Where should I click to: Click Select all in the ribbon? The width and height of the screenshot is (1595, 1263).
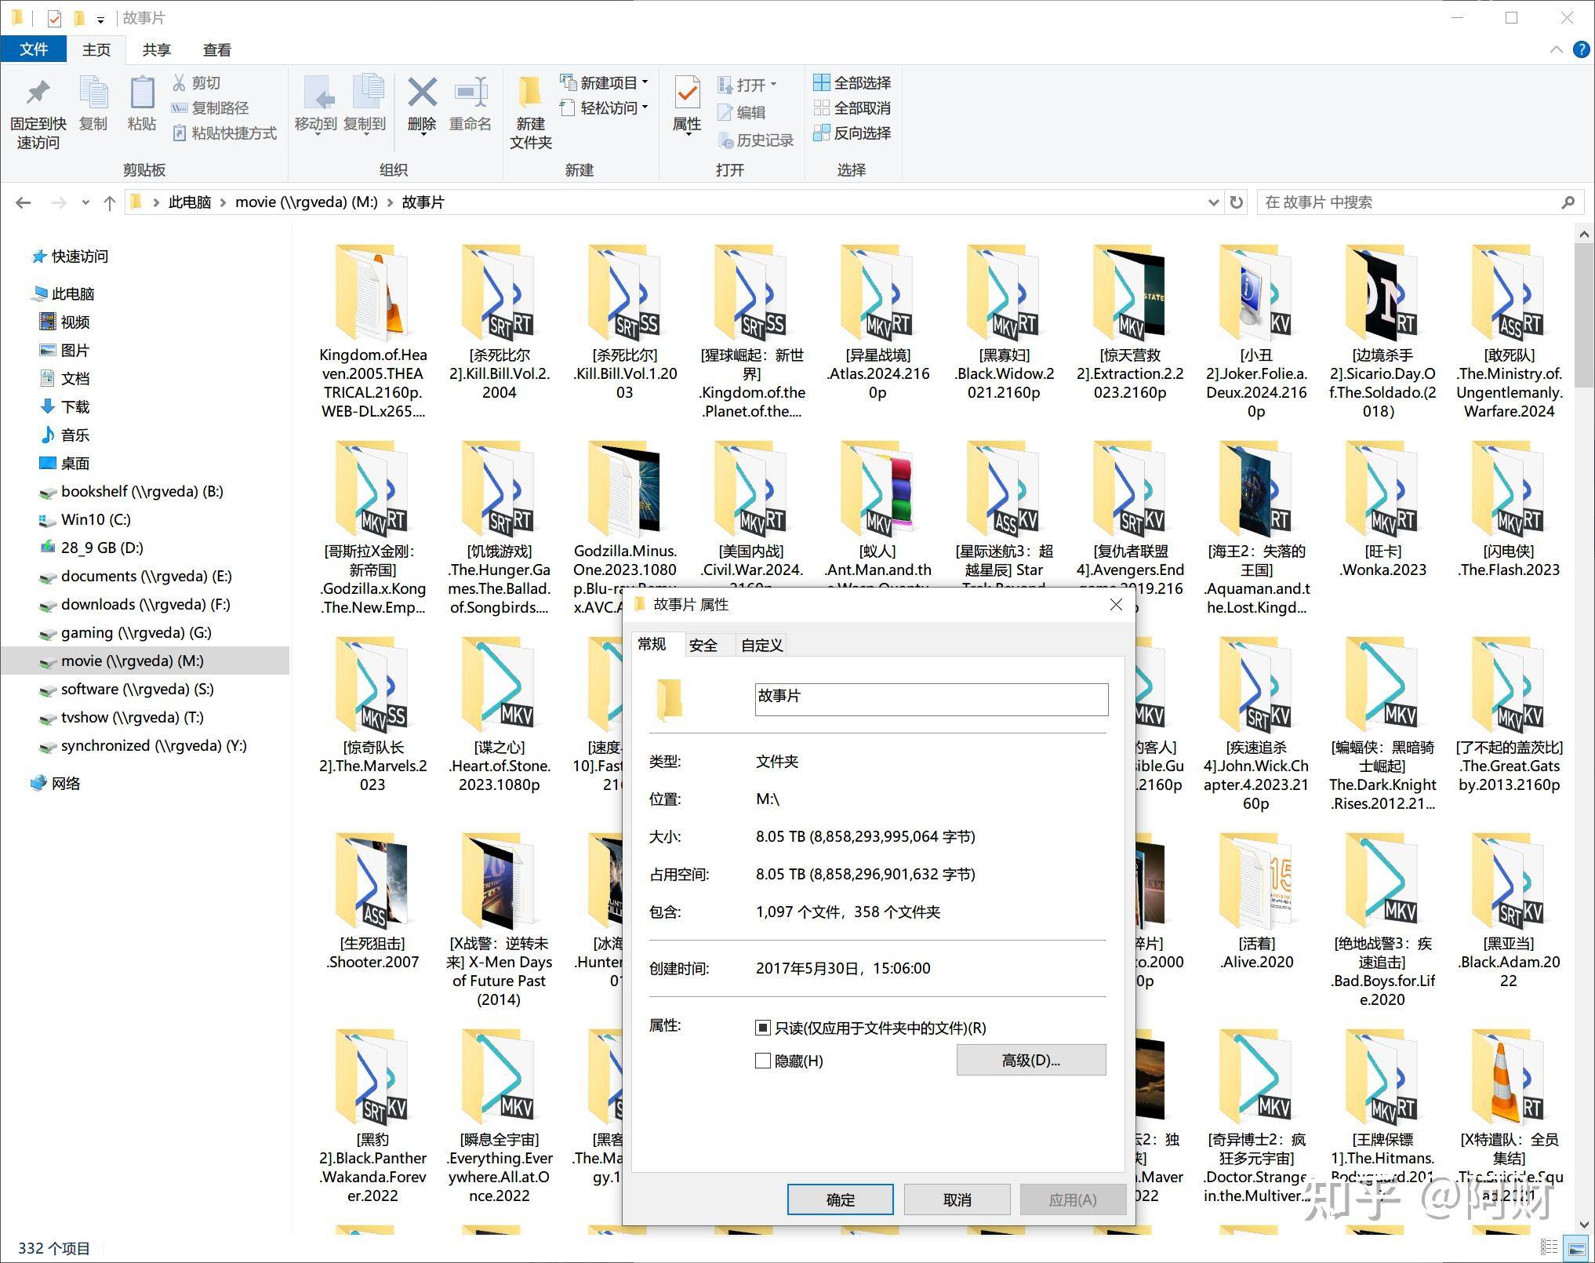point(852,82)
